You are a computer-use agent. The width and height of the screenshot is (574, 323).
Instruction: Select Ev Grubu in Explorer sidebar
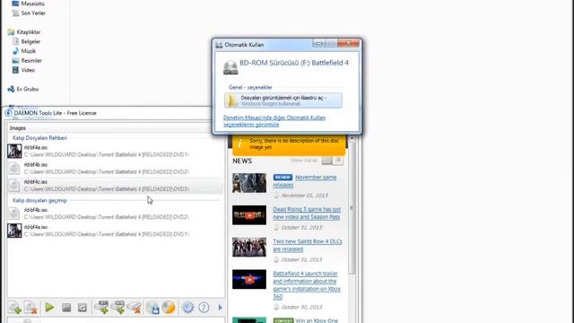point(23,89)
